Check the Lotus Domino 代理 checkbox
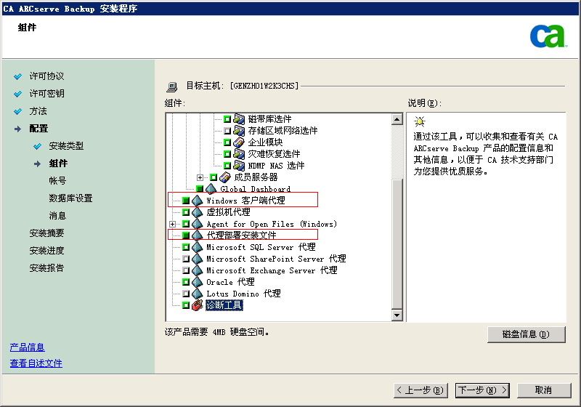 pyautogui.click(x=186, y=294)
